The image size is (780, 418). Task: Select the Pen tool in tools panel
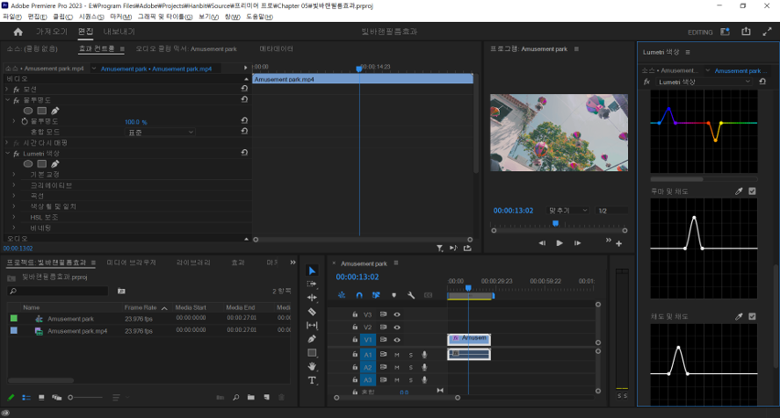pyautogui.click(x=312, y=339)
